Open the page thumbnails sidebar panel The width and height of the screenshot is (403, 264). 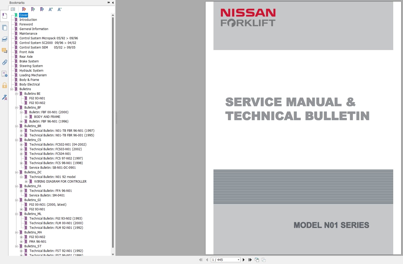(4, 27)
